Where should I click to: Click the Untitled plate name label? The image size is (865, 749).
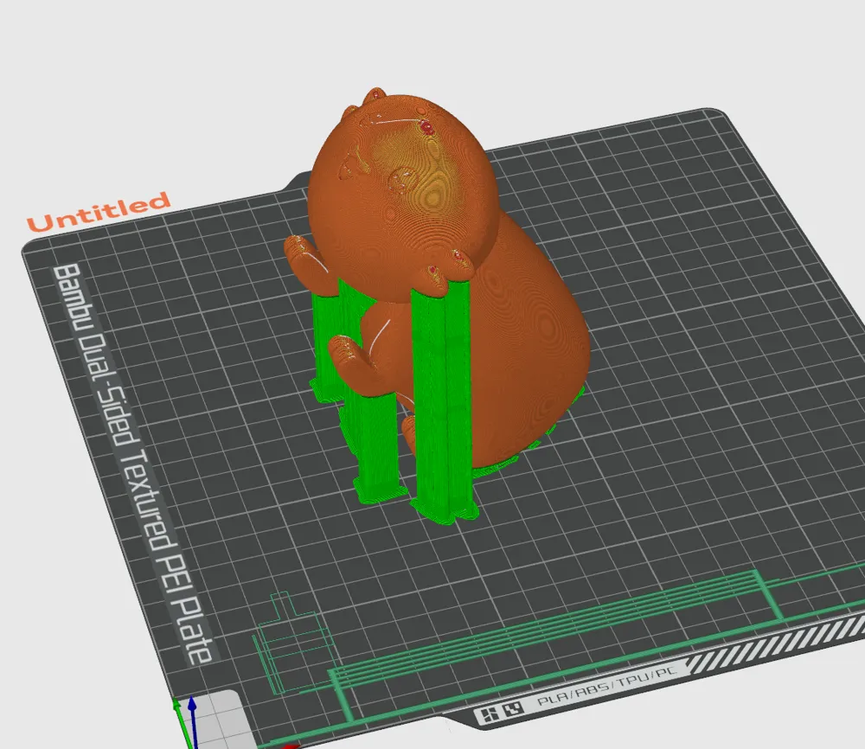[x=98, y=212]
